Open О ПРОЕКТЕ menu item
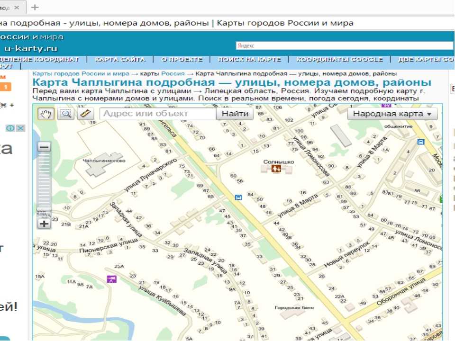 pos(182,60)
